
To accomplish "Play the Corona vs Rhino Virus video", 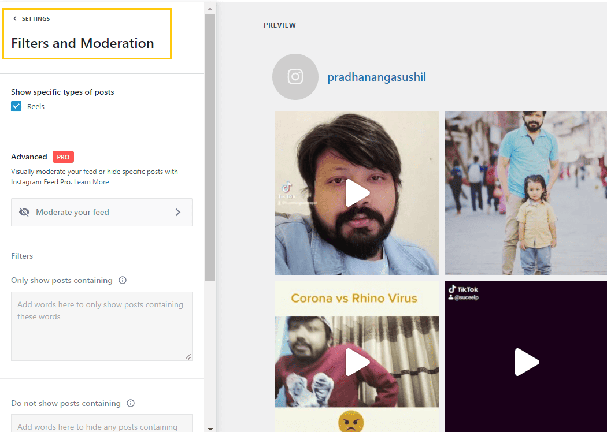I will pyautogui.click(x=357, y=362).
